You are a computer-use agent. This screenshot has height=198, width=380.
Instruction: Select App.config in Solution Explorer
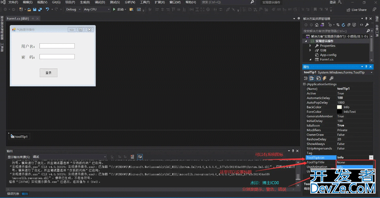[328, 55]
